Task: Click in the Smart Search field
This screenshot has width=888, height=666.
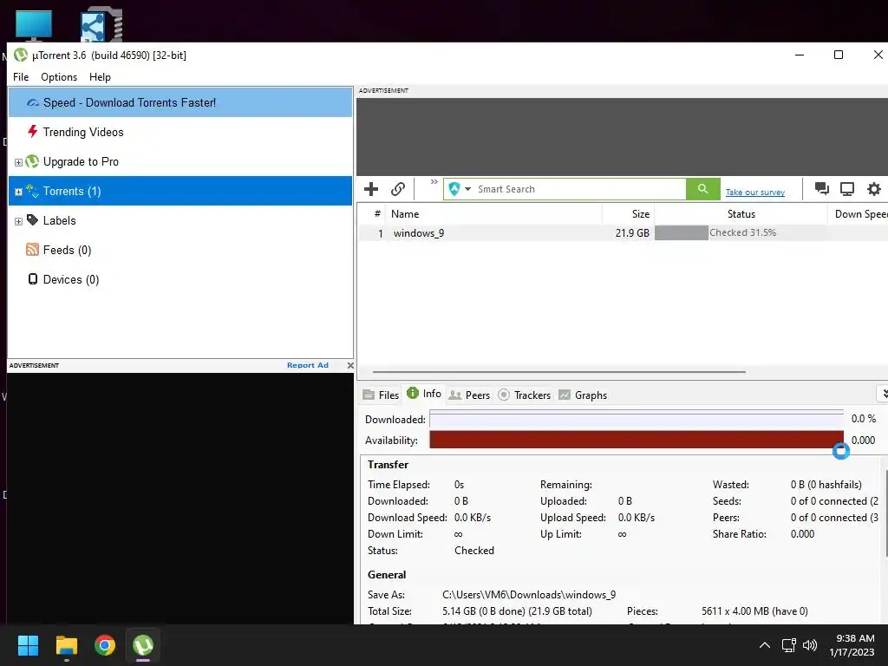Action: 578,189
